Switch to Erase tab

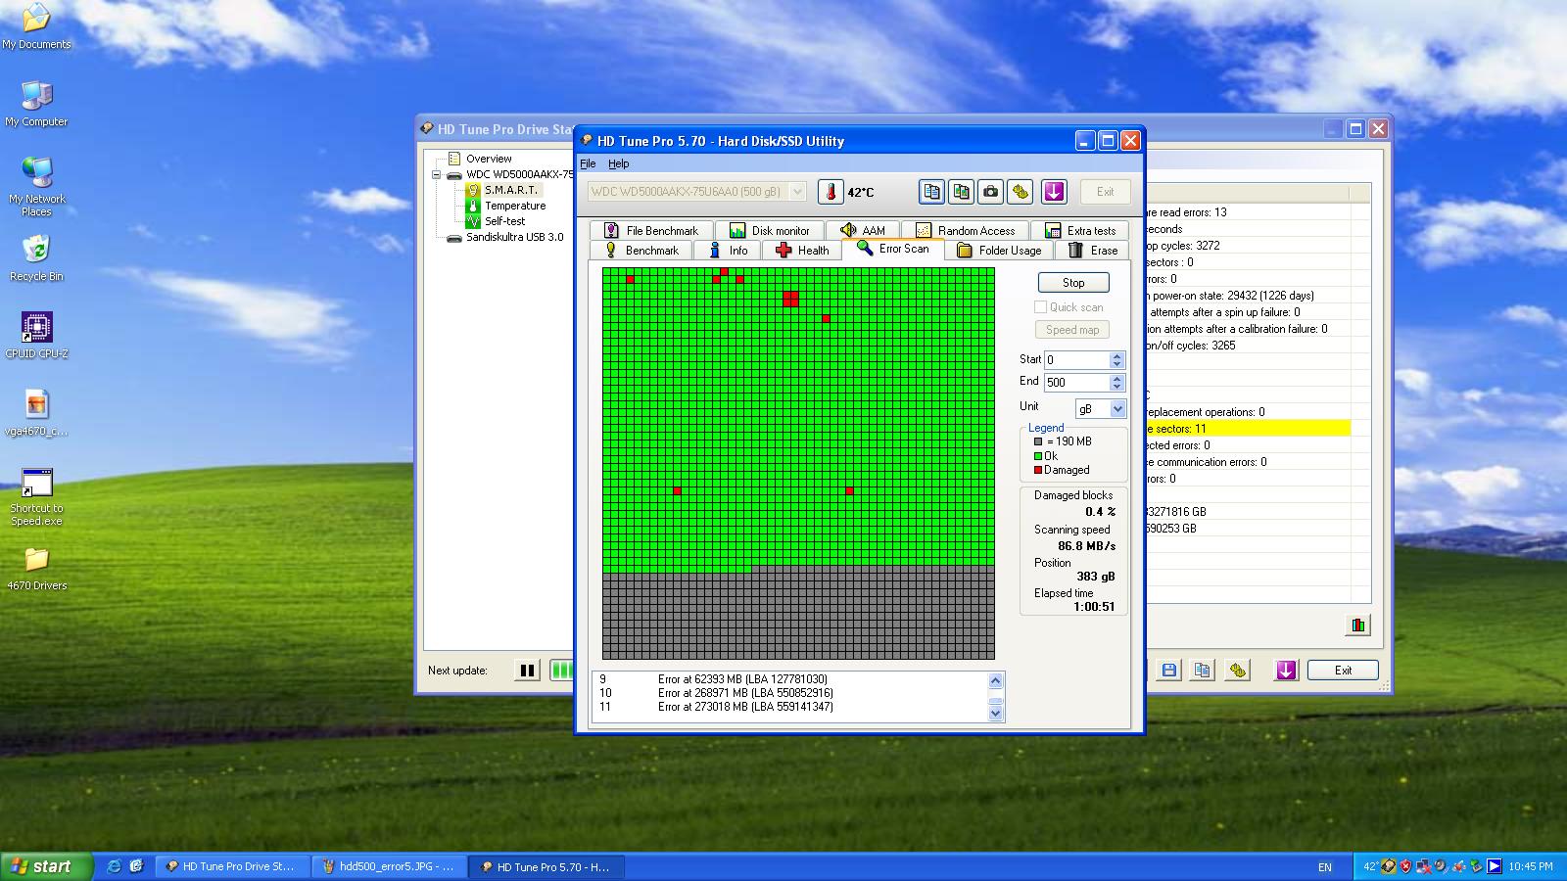(x=1093, y=251)
